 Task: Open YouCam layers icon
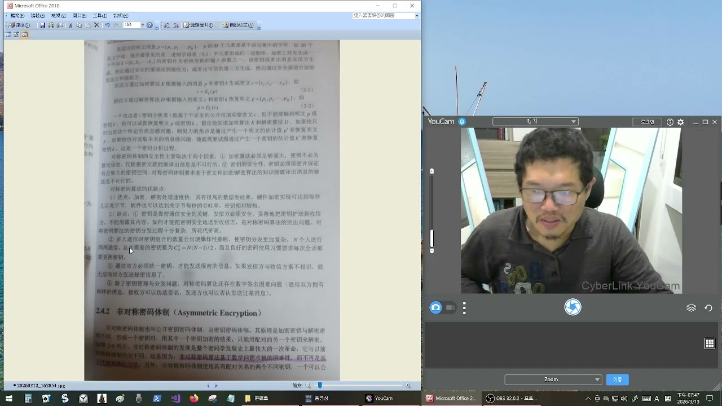[691, 308]
